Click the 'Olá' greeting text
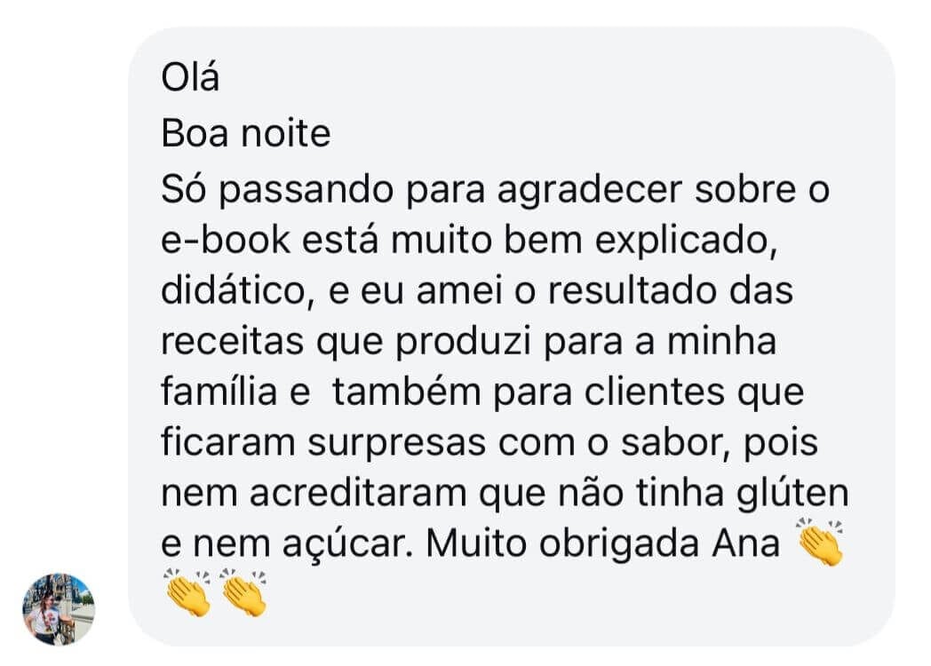Image resolution: width=931 pixels, height=666 pixels. 190,78
